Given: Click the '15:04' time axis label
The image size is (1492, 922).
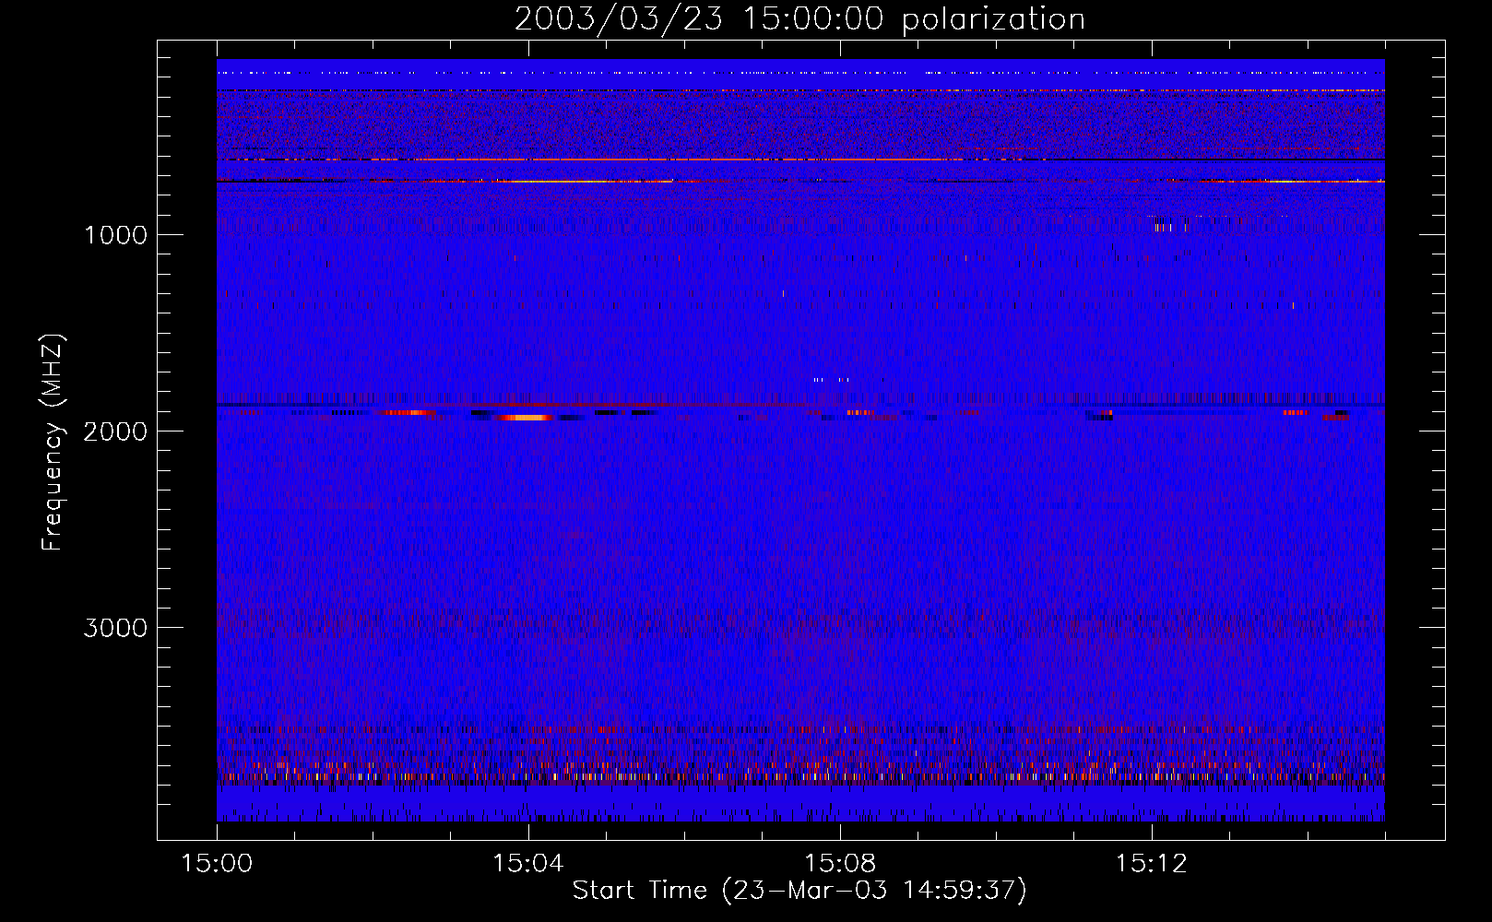Looking at the screenshot, I should point(528,864).
